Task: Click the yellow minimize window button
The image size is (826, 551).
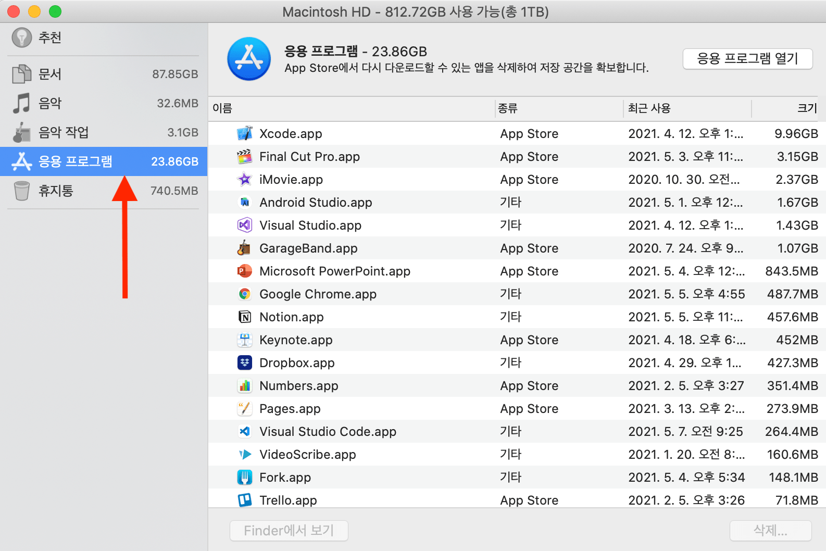Action: point(34,11)
